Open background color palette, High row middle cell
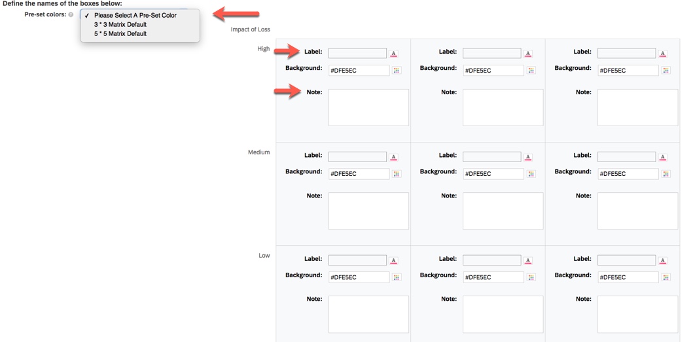This screenshot has width=693, height=342. tap(531, 70)
